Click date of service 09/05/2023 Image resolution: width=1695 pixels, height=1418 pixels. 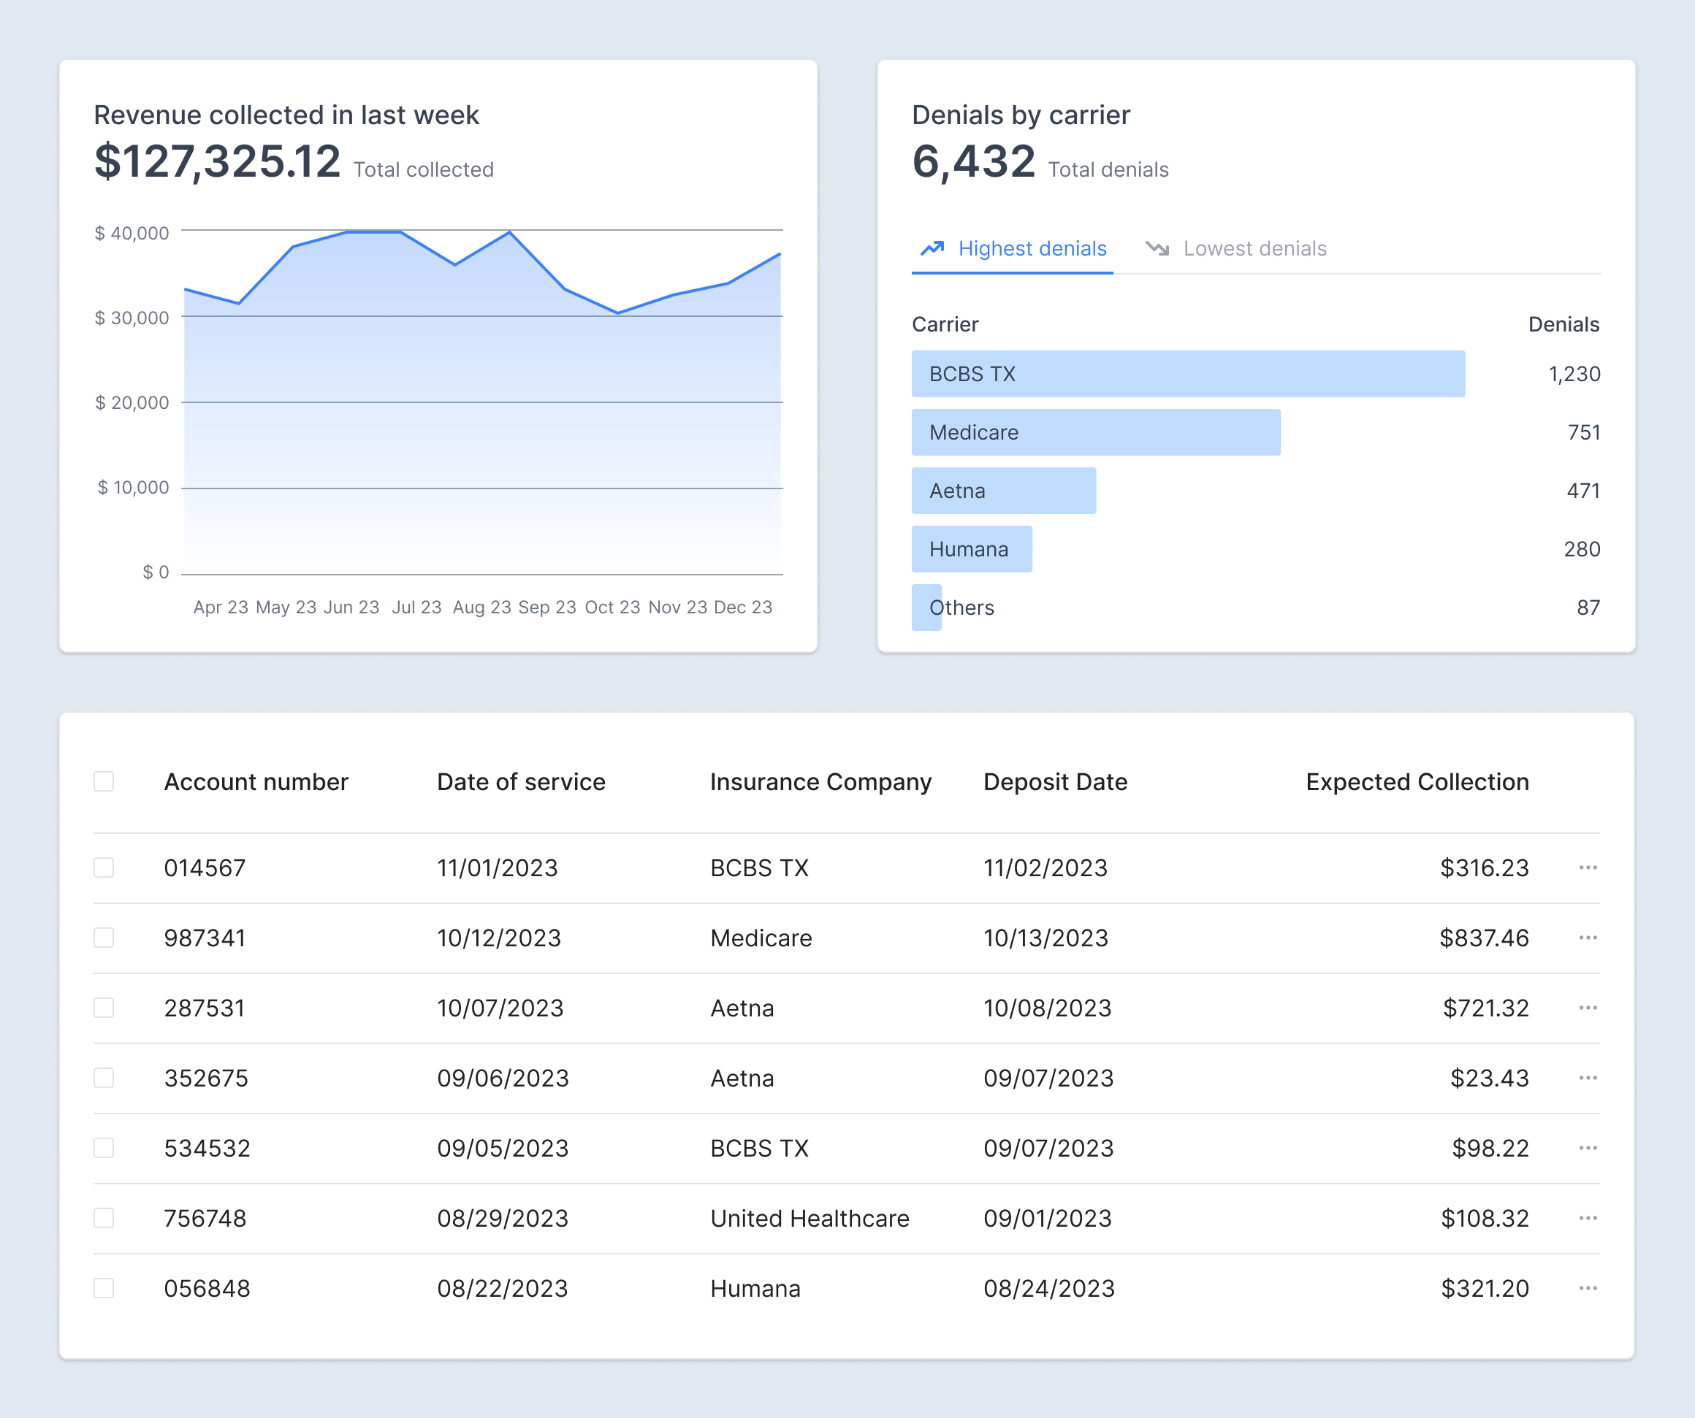pos(503,1149)
